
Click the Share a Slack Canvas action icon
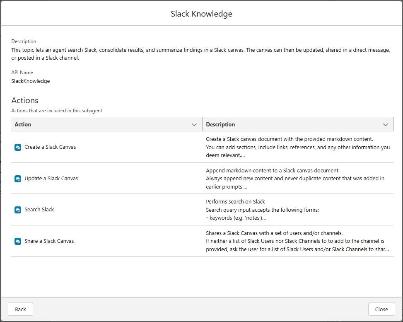18,242
